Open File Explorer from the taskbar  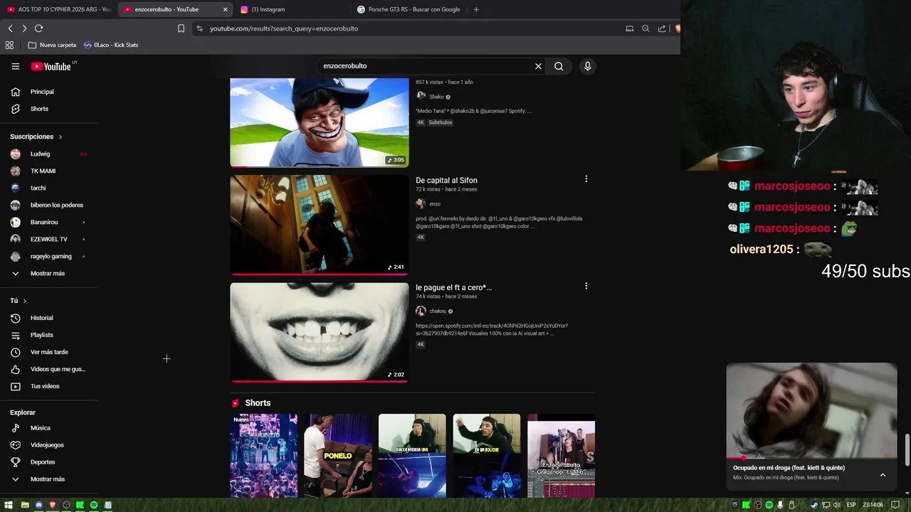24,505
